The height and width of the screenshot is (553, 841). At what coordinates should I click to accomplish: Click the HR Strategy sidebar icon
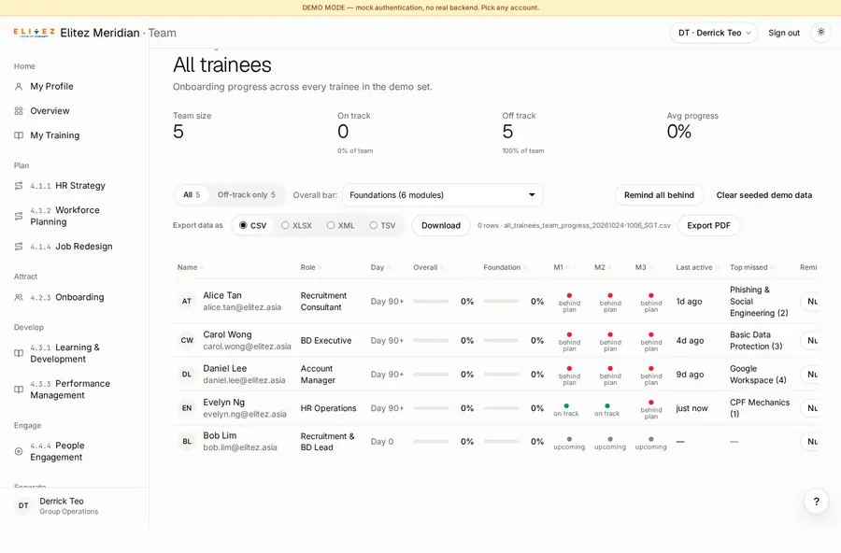point(19,186)
